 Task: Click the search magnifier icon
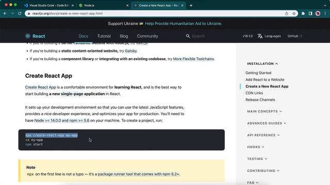(x=188, y=36)
